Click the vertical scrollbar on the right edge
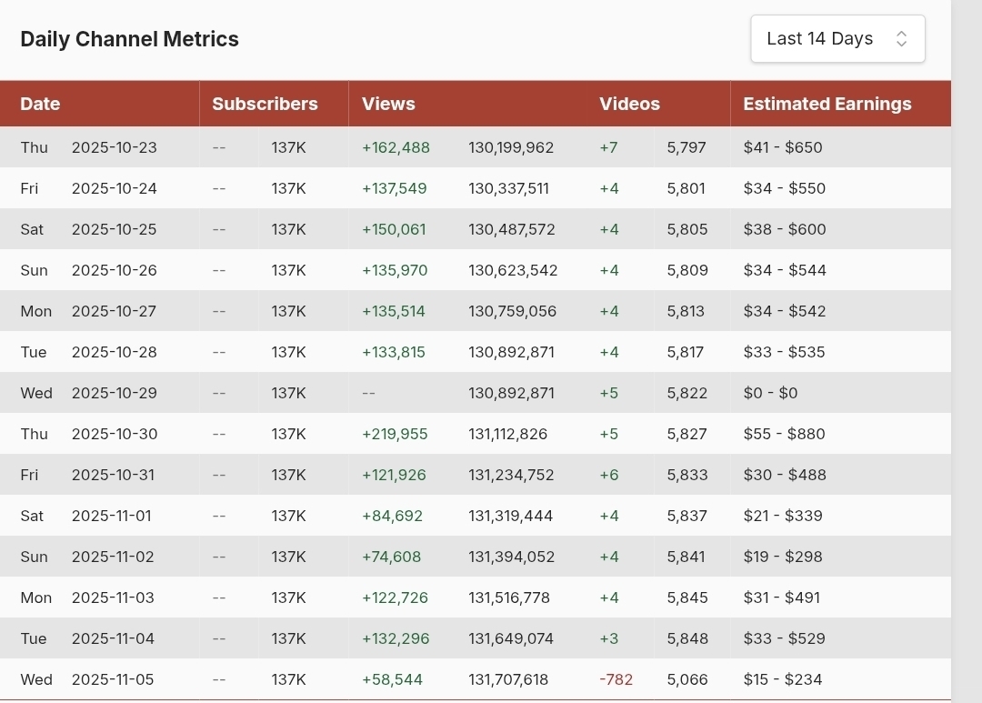The image size is (982, 703). click(x=967, y=351)
